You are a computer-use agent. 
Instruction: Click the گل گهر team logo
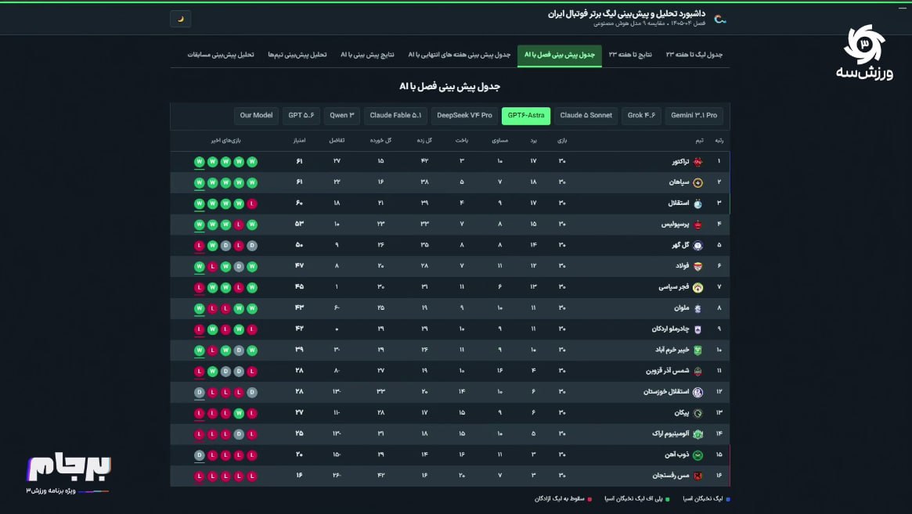tap(698, 246)
